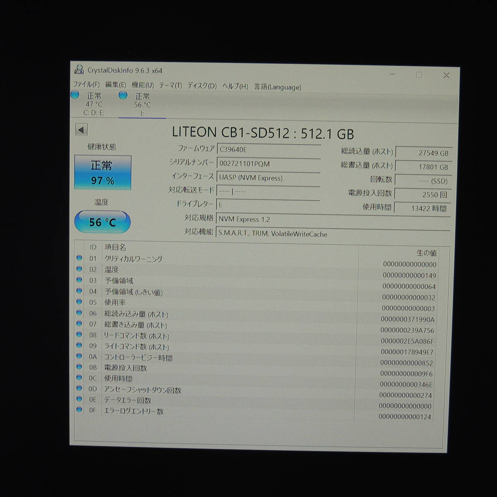Click the 56 °C temperature oval indicator
The height and width of the screenshot is (497, 497).
point(102,222)
